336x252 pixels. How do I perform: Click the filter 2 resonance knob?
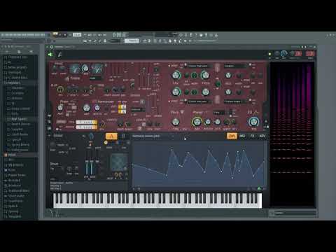pyautogui.click(x=228, y=92)
